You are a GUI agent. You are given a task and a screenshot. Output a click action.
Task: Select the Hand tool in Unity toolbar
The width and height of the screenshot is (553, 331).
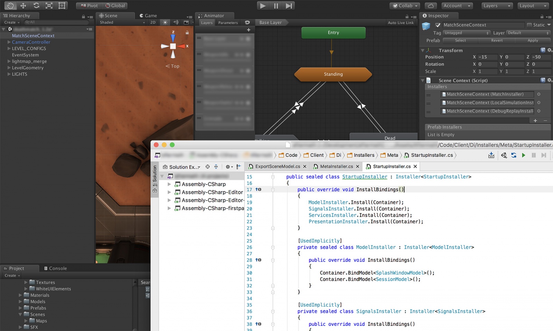10,6
